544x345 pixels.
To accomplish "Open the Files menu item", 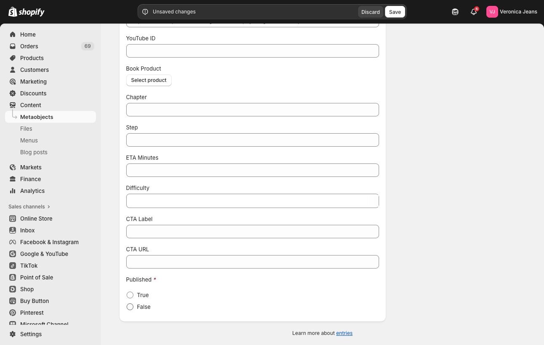I will click(x=26, y=129).
